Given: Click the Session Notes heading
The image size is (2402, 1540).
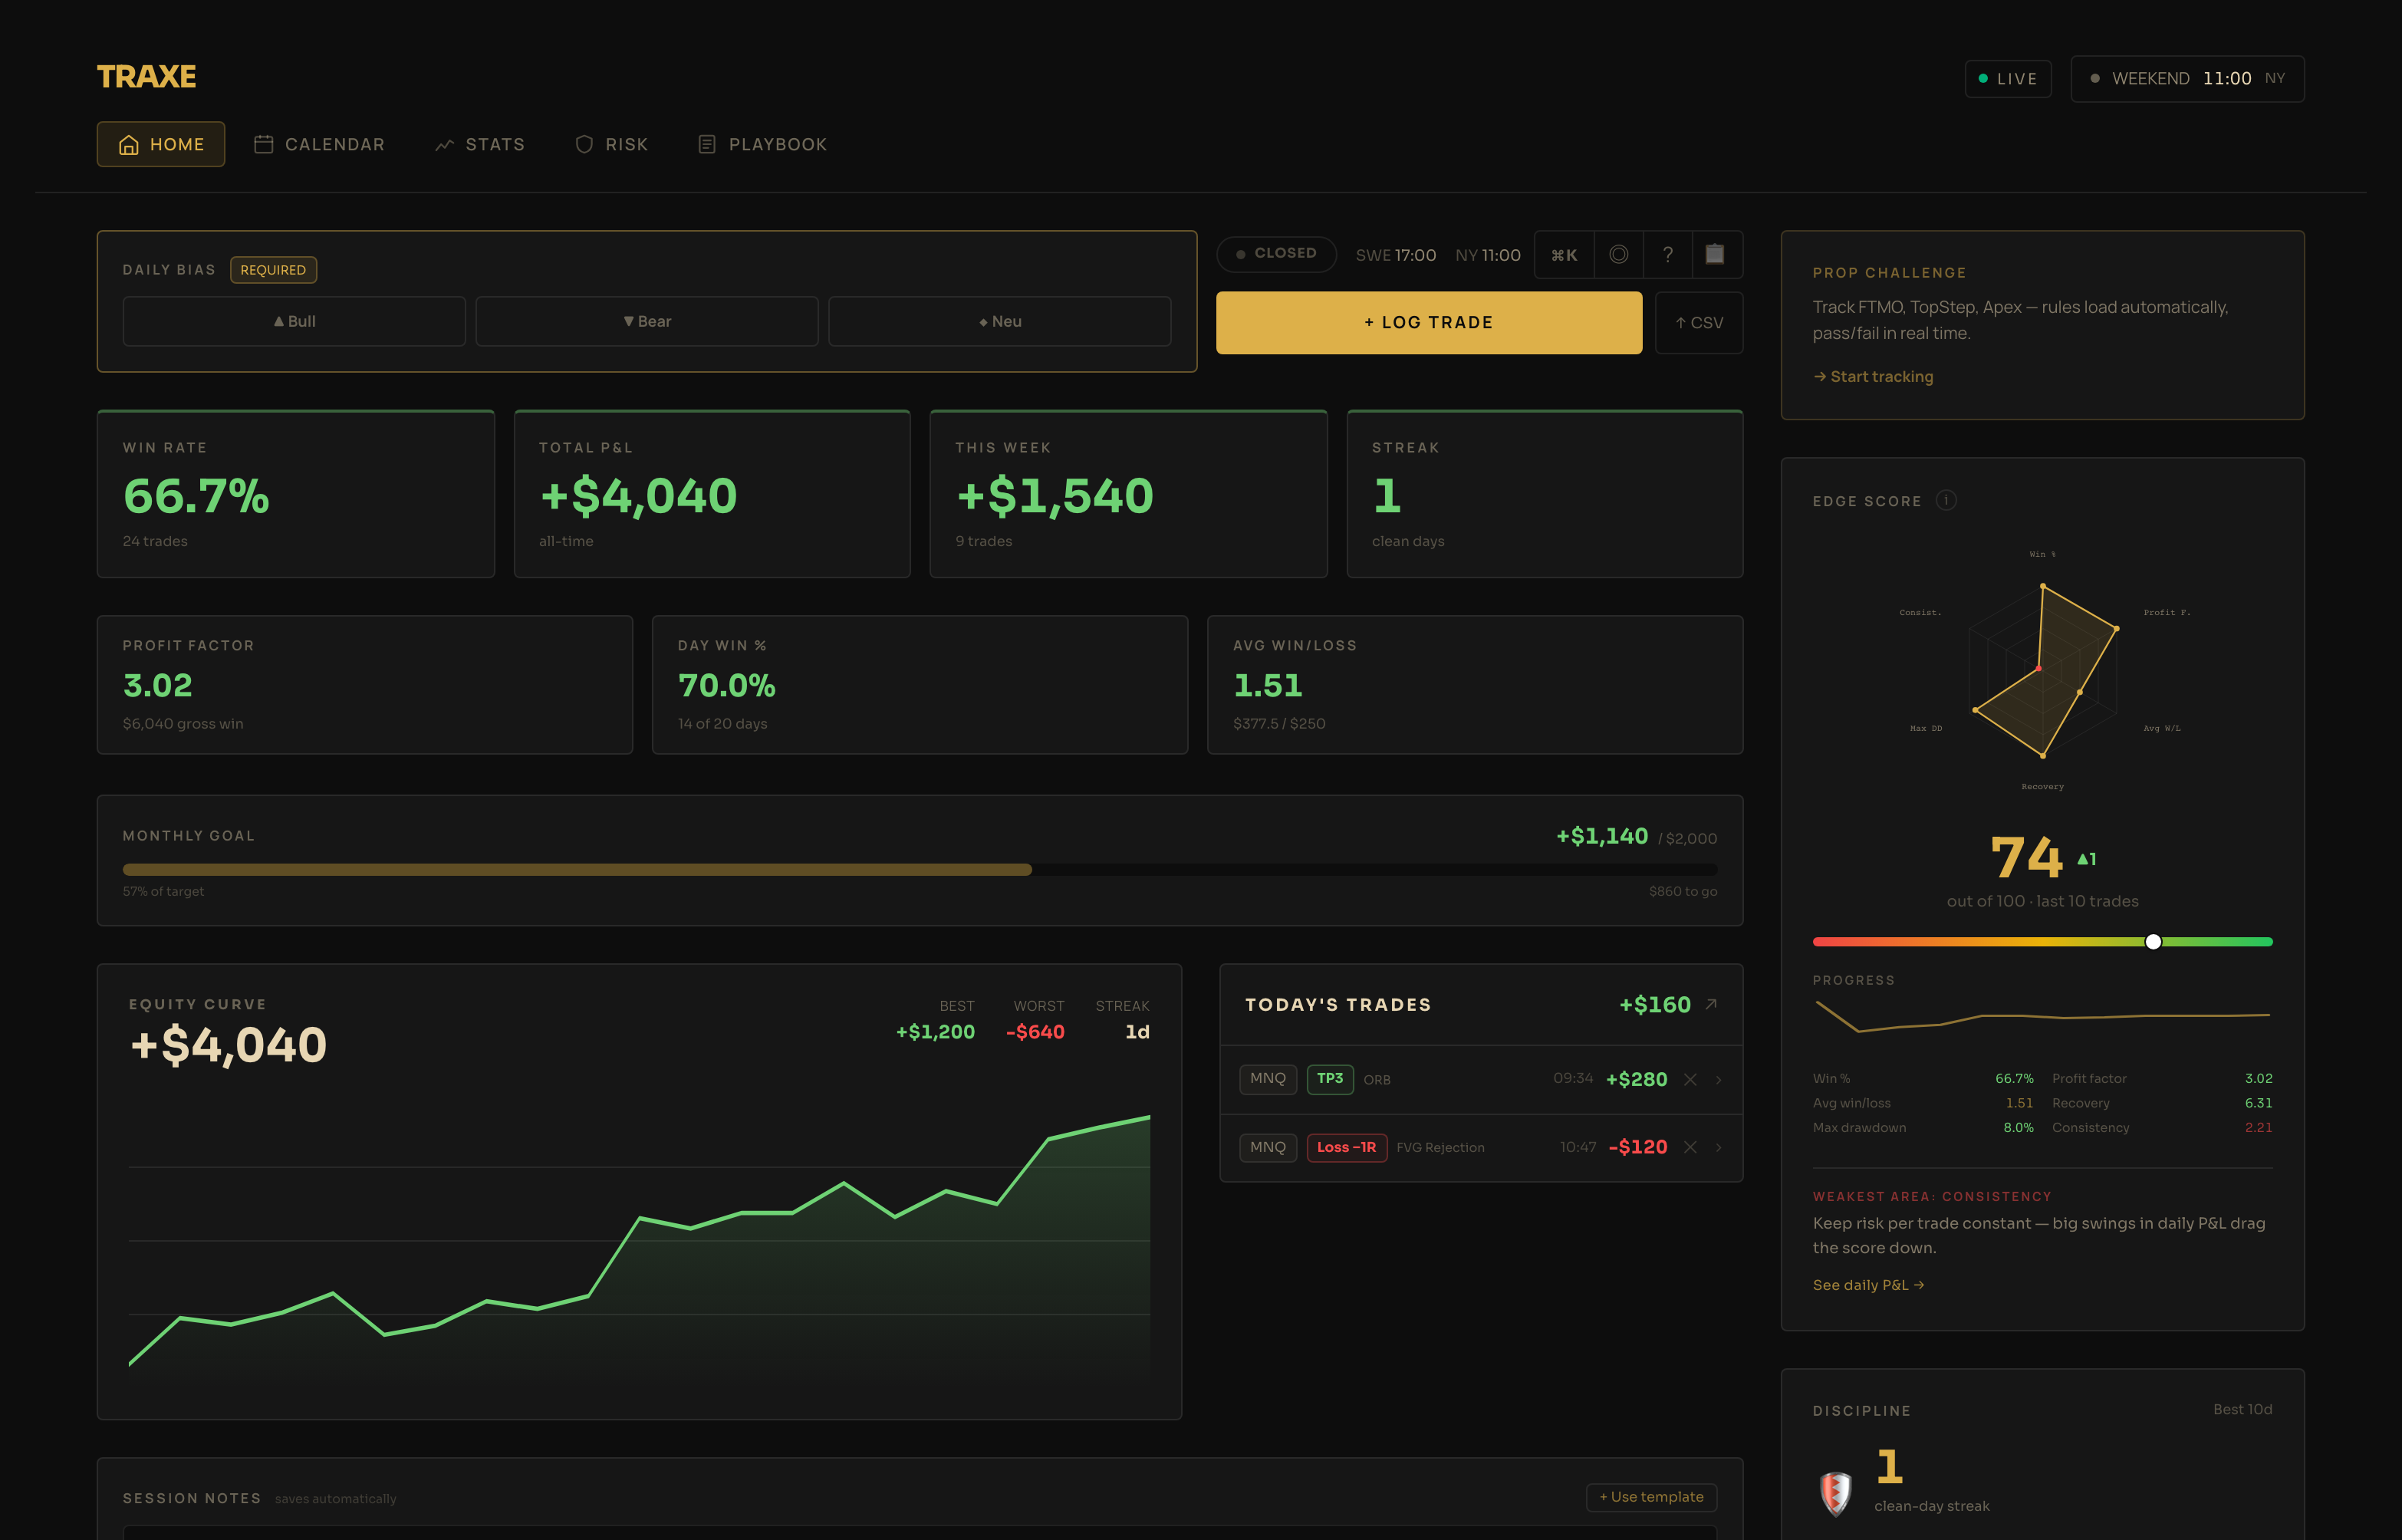Looking at the screenshot, I should click(192, 1498).
